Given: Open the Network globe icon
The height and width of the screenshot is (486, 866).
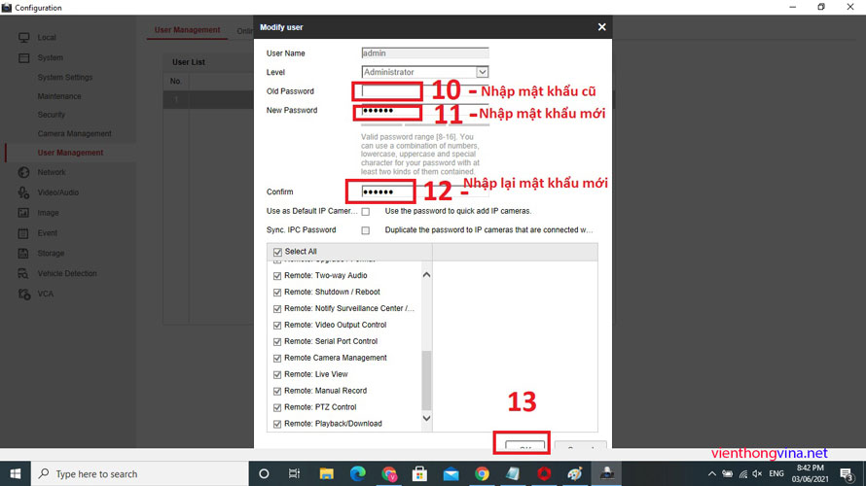Looking at the screenshot, I should point(23,172).
